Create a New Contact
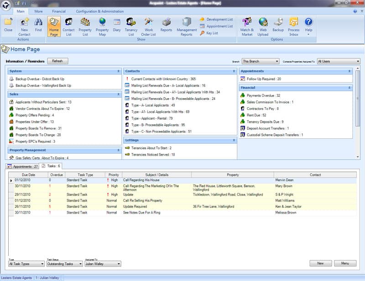This screenshot has width=365, height=281. (24, 25)
